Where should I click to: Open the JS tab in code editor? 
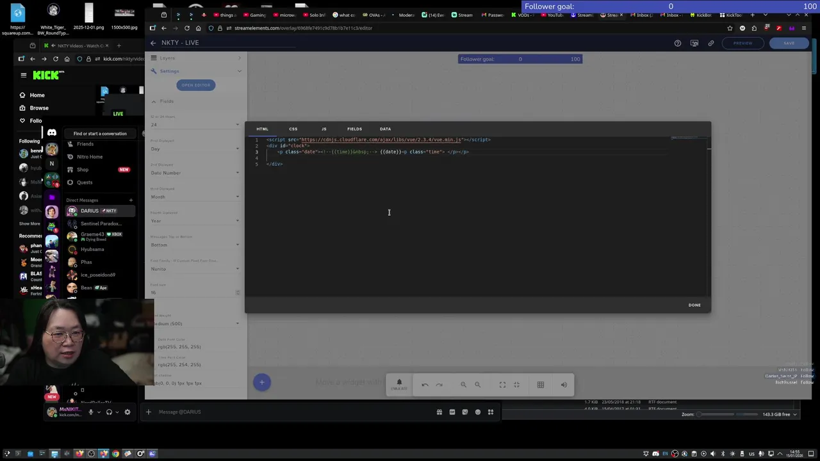pos(324,129)
